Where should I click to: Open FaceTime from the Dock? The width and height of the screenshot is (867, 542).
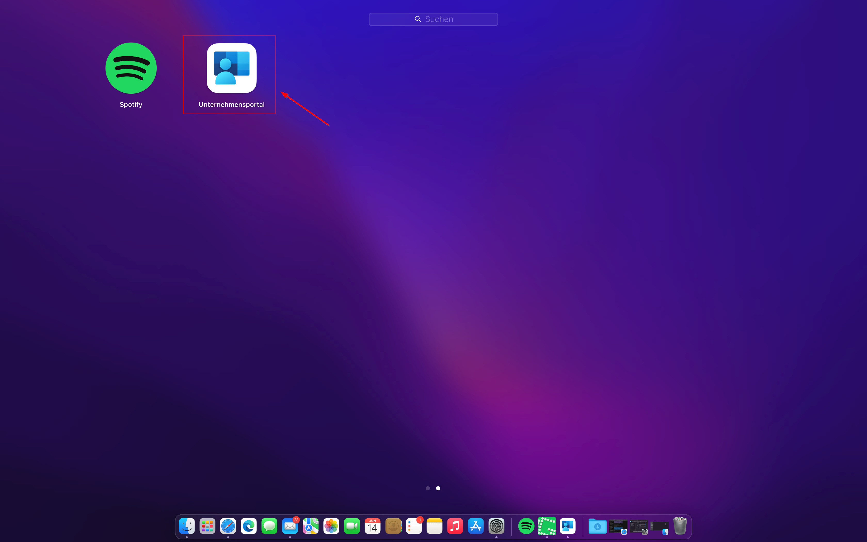coord(352,526)
